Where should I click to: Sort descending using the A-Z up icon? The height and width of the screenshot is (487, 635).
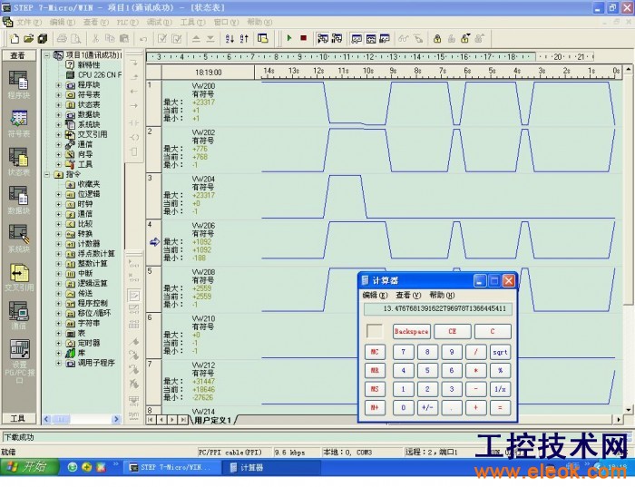click(244, 39)
